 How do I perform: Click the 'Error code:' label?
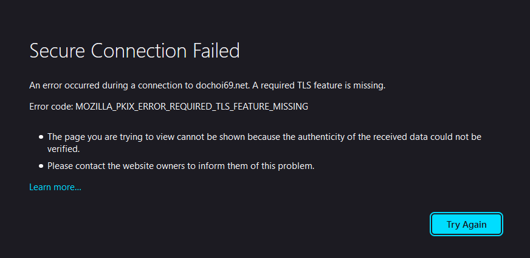point(51,107)
